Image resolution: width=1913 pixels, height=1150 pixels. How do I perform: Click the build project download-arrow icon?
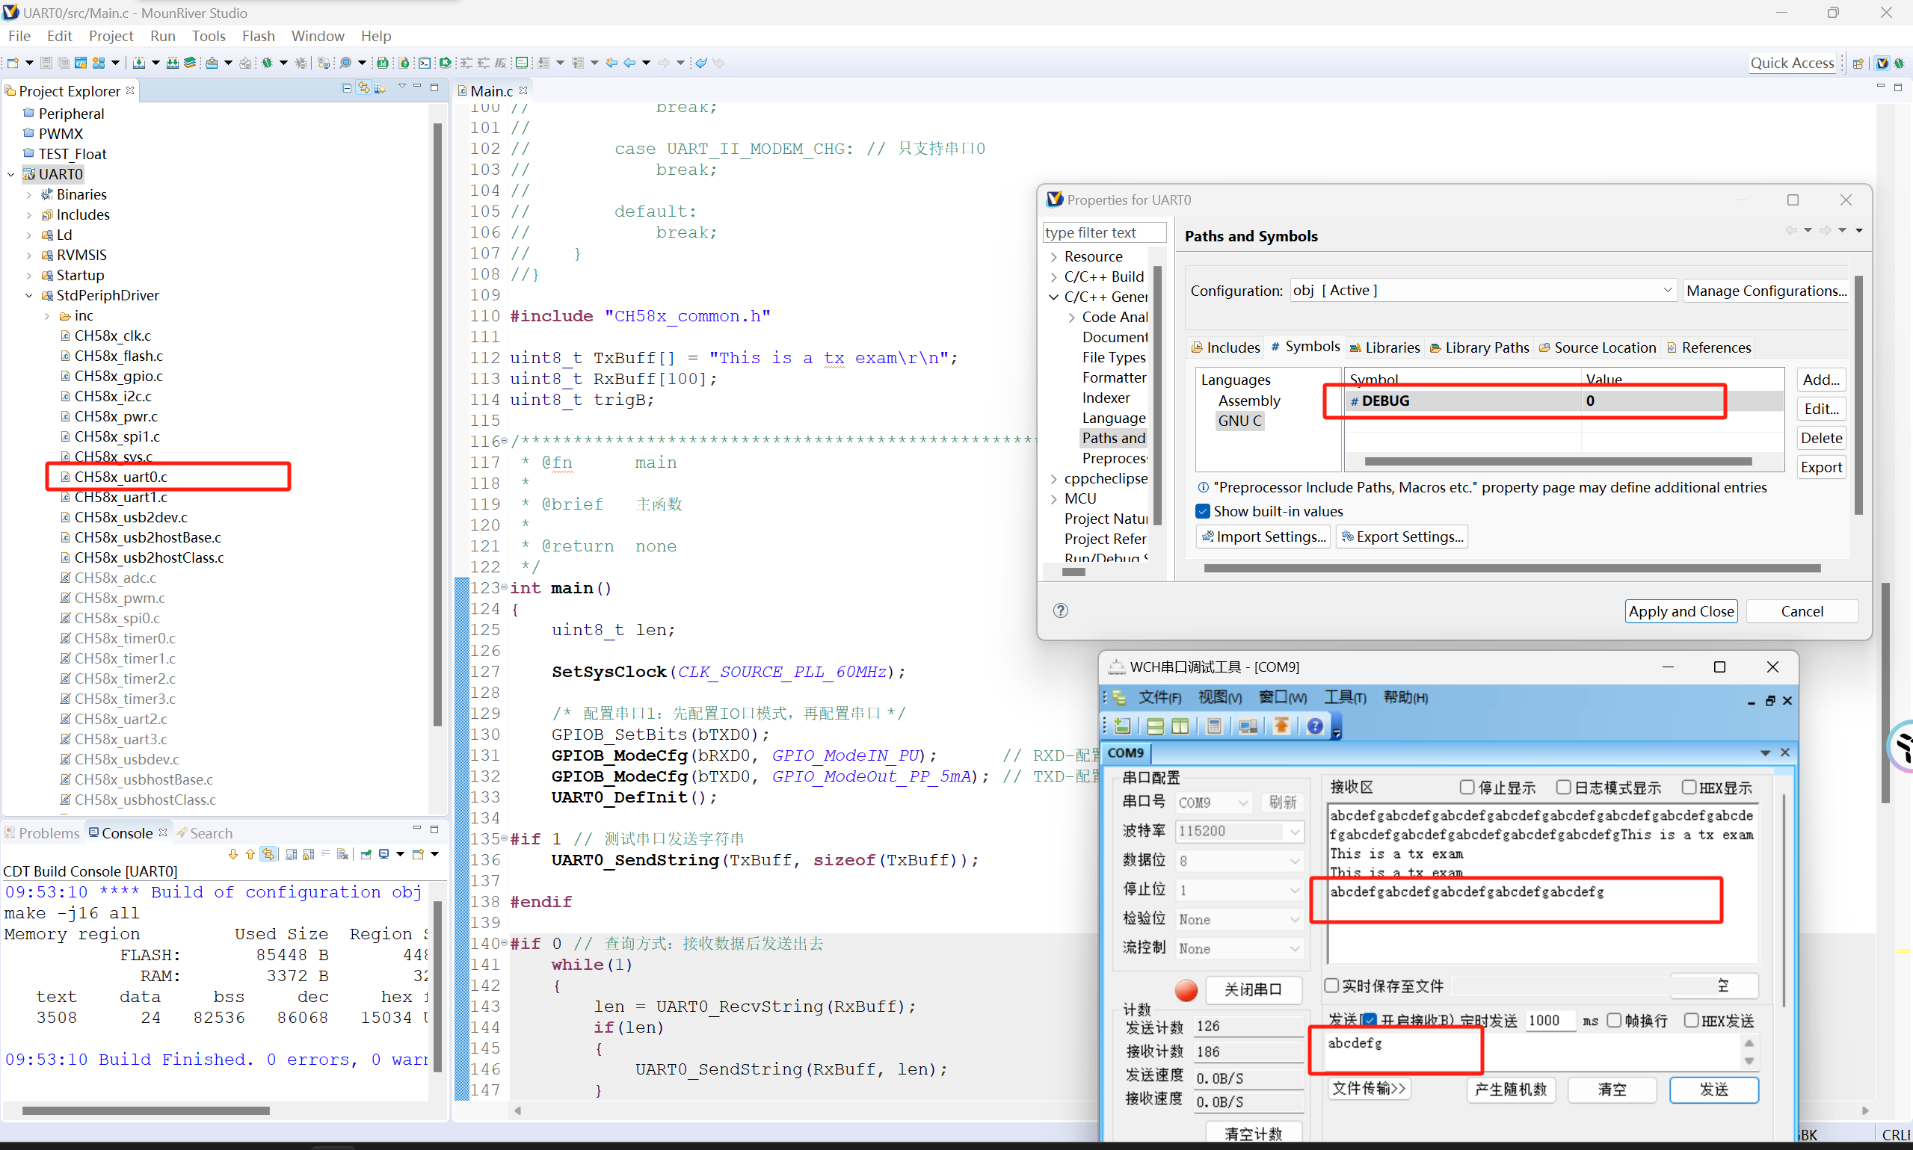coord(139,63)
